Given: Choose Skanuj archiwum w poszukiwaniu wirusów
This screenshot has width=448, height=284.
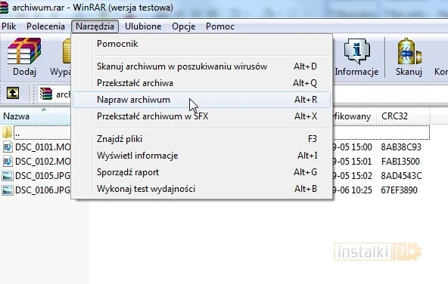Looking at the screenshot, I should point(202,66).
